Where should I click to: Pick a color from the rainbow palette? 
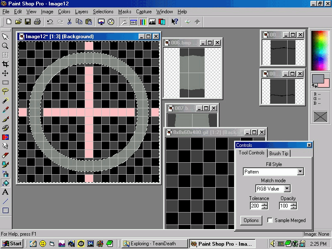(x=320, y=49)
